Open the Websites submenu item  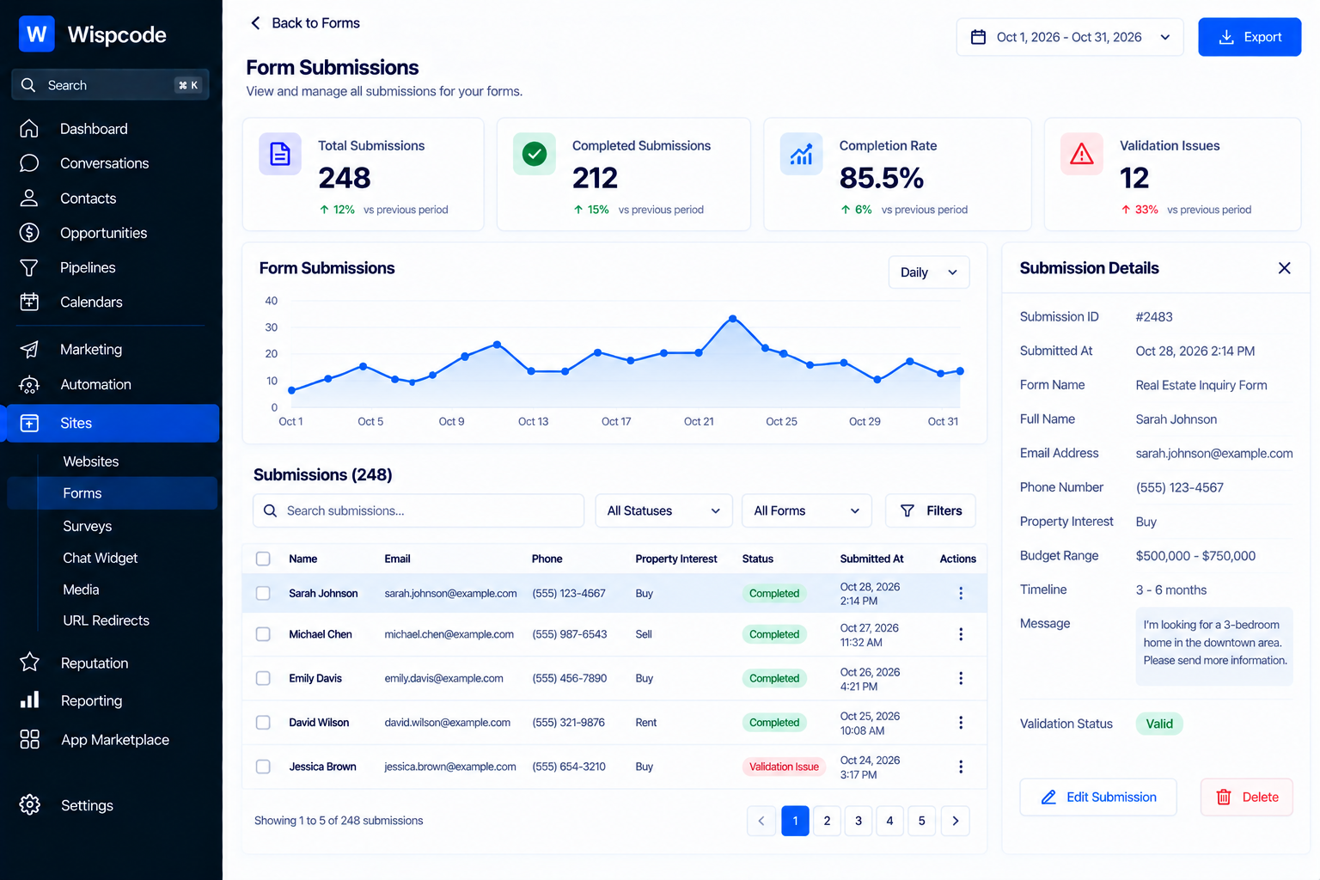tap(91, 461)
